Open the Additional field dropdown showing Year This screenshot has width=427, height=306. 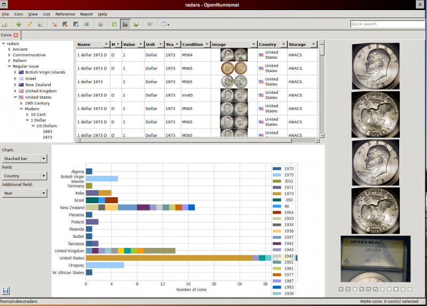pos(25,193)
